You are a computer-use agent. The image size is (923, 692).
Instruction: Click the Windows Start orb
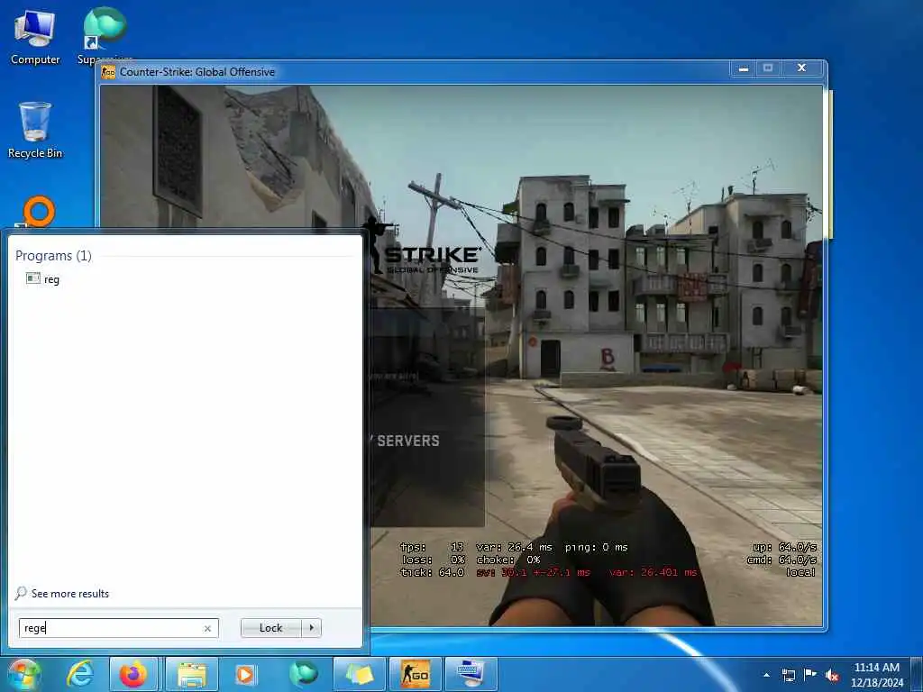coord(23,674)
